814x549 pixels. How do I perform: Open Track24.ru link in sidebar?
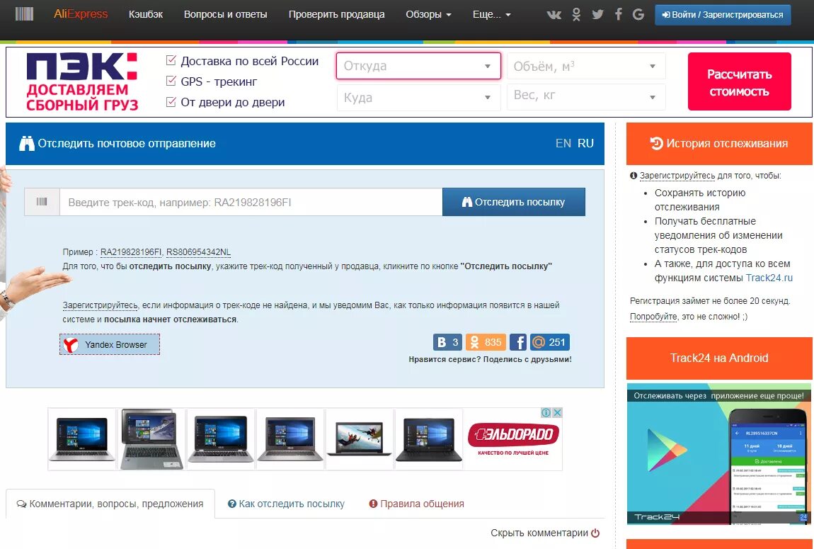[x=769, y=278]
